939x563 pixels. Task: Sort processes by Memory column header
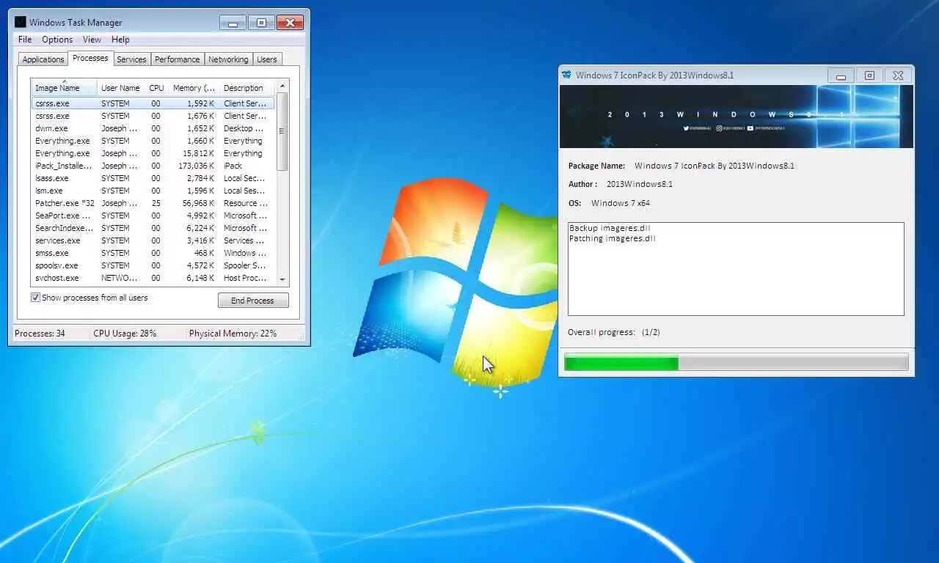click(194, 88)
